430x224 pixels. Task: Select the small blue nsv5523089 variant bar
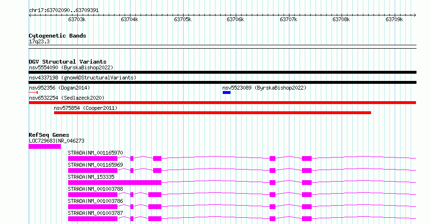(227, 92)
